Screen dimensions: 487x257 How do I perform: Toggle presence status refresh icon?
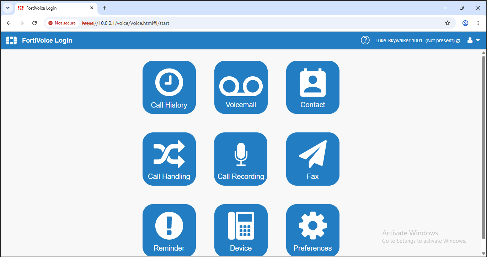tap(458, 41)
